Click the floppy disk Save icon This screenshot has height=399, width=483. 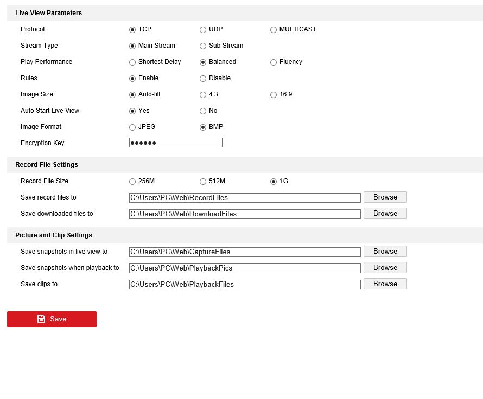(41, 319)
